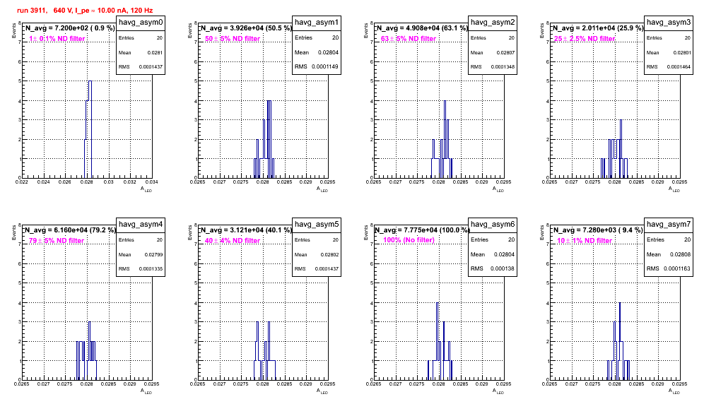Viewport: 704px width, 404px height.
Task: Select the havg_asym4 stats box title
Action: click(x=141, y=224)
